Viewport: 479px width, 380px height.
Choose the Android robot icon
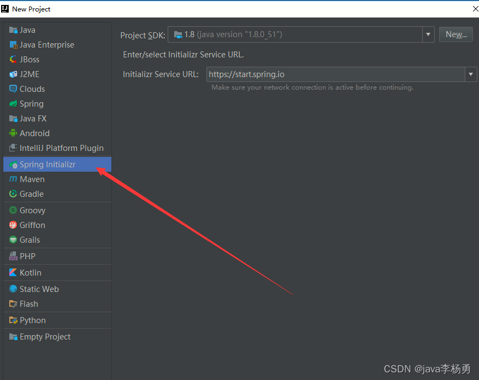tap(13, 133)
